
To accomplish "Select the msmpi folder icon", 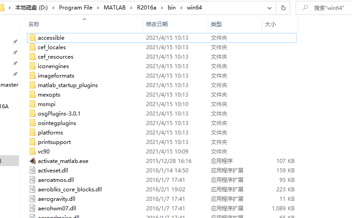I will point(32,104).
